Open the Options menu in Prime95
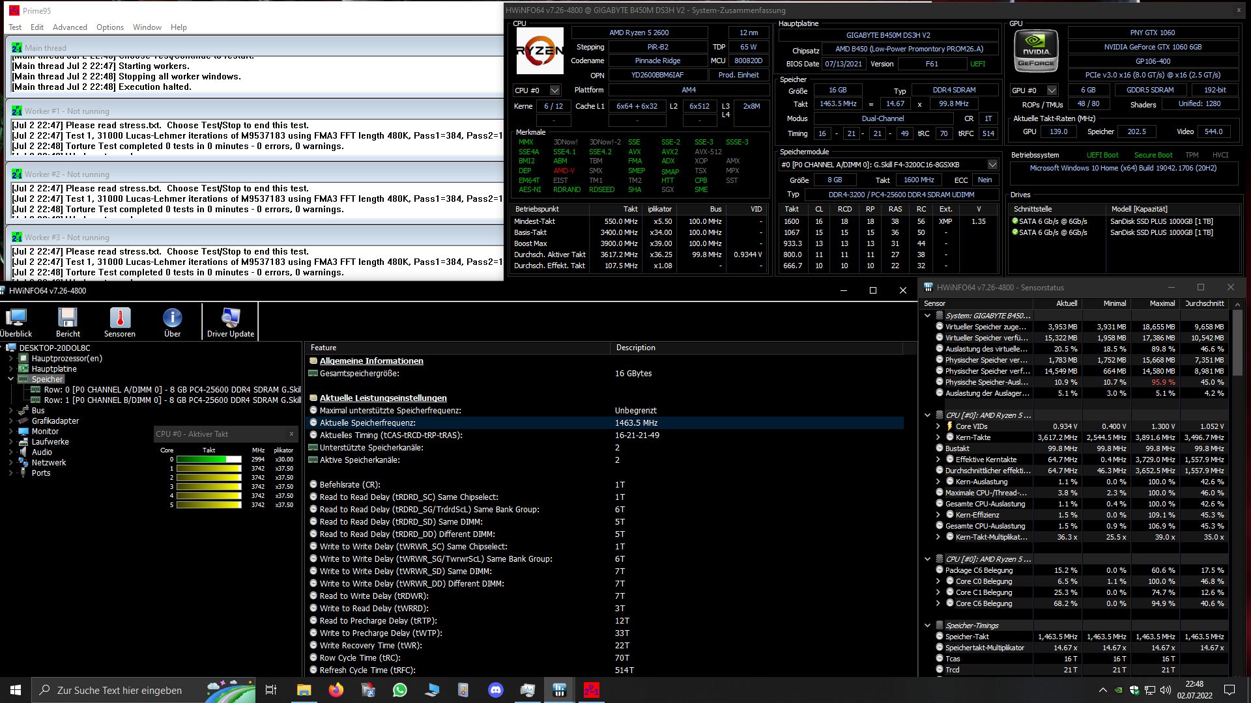 (109, 27)
